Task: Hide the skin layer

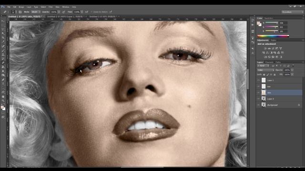Action: pos(258,93)
